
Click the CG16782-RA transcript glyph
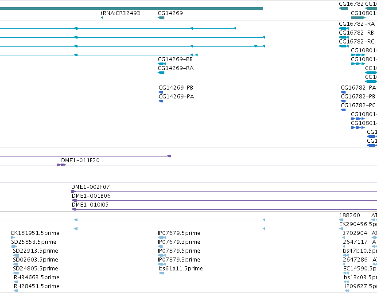pyautogui.click(x=344, y=28)
